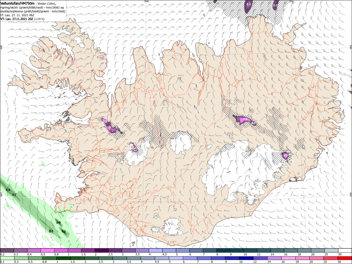Pick the green legend swatch starting at 0.5
Viewport: 352px width, 264px height.
tap(35, 258)
